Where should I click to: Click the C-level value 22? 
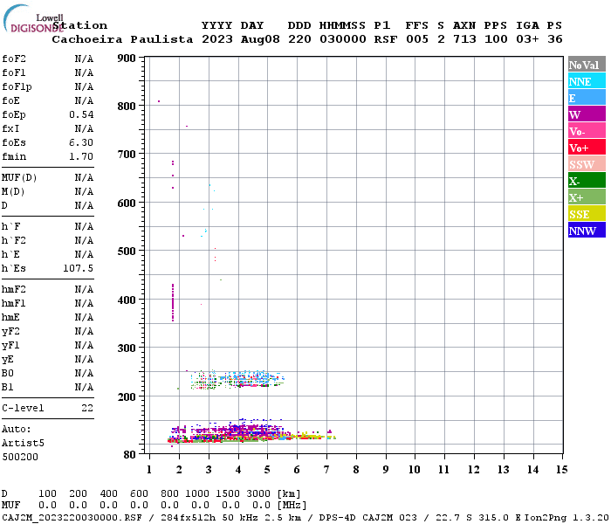pos(87,408)
